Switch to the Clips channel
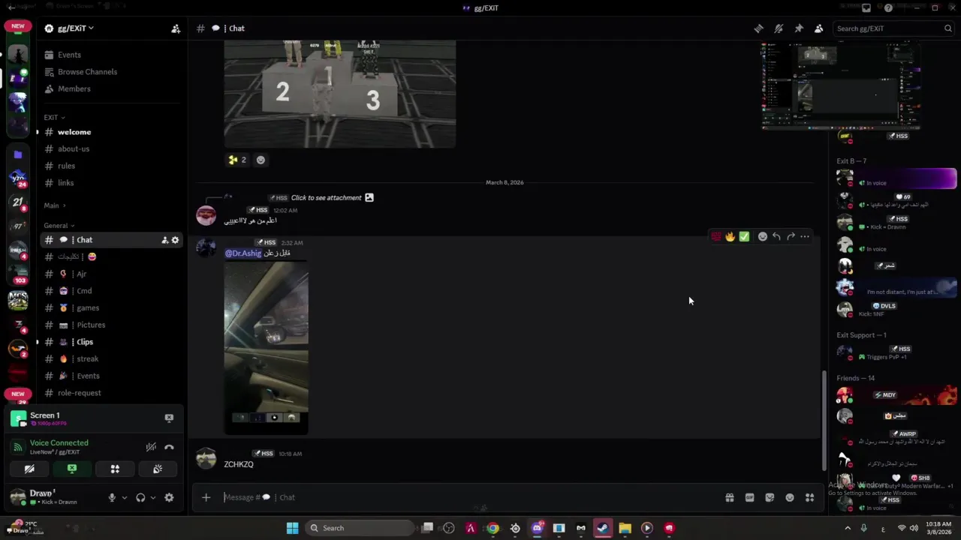The image size is (961, 540). 84,342
